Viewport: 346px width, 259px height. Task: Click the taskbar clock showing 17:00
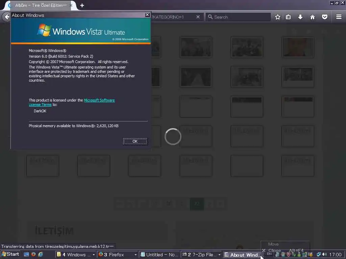click(335, 255)
